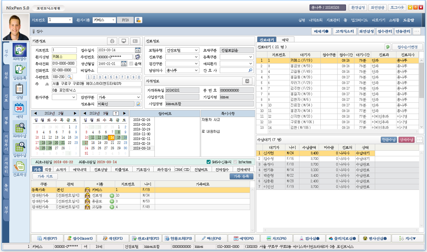Viewport: 427px width, 252px height.
Task: Click the 휴대전화 input field
Action: click(x=64, y=64)
